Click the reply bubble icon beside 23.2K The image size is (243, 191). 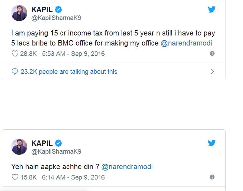[x=15, y=72]
